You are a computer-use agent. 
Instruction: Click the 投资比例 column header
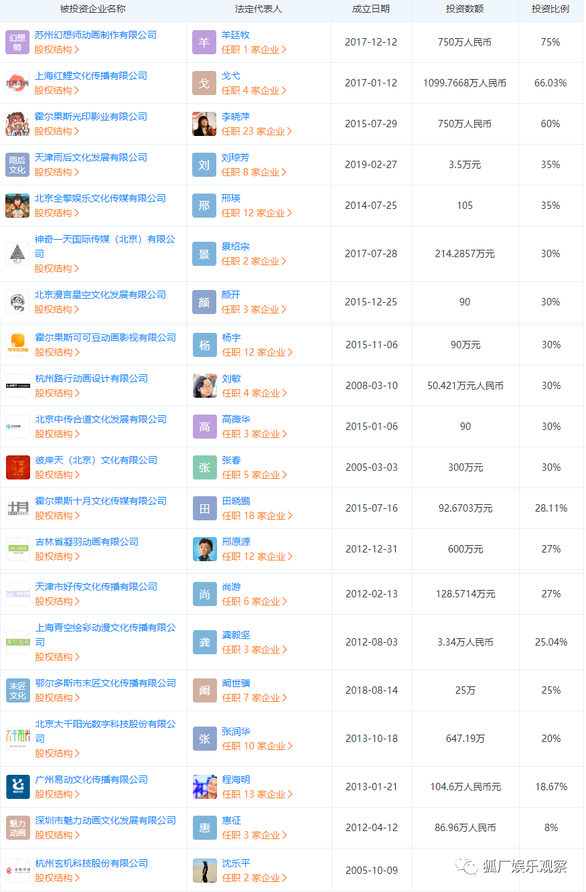551,9
